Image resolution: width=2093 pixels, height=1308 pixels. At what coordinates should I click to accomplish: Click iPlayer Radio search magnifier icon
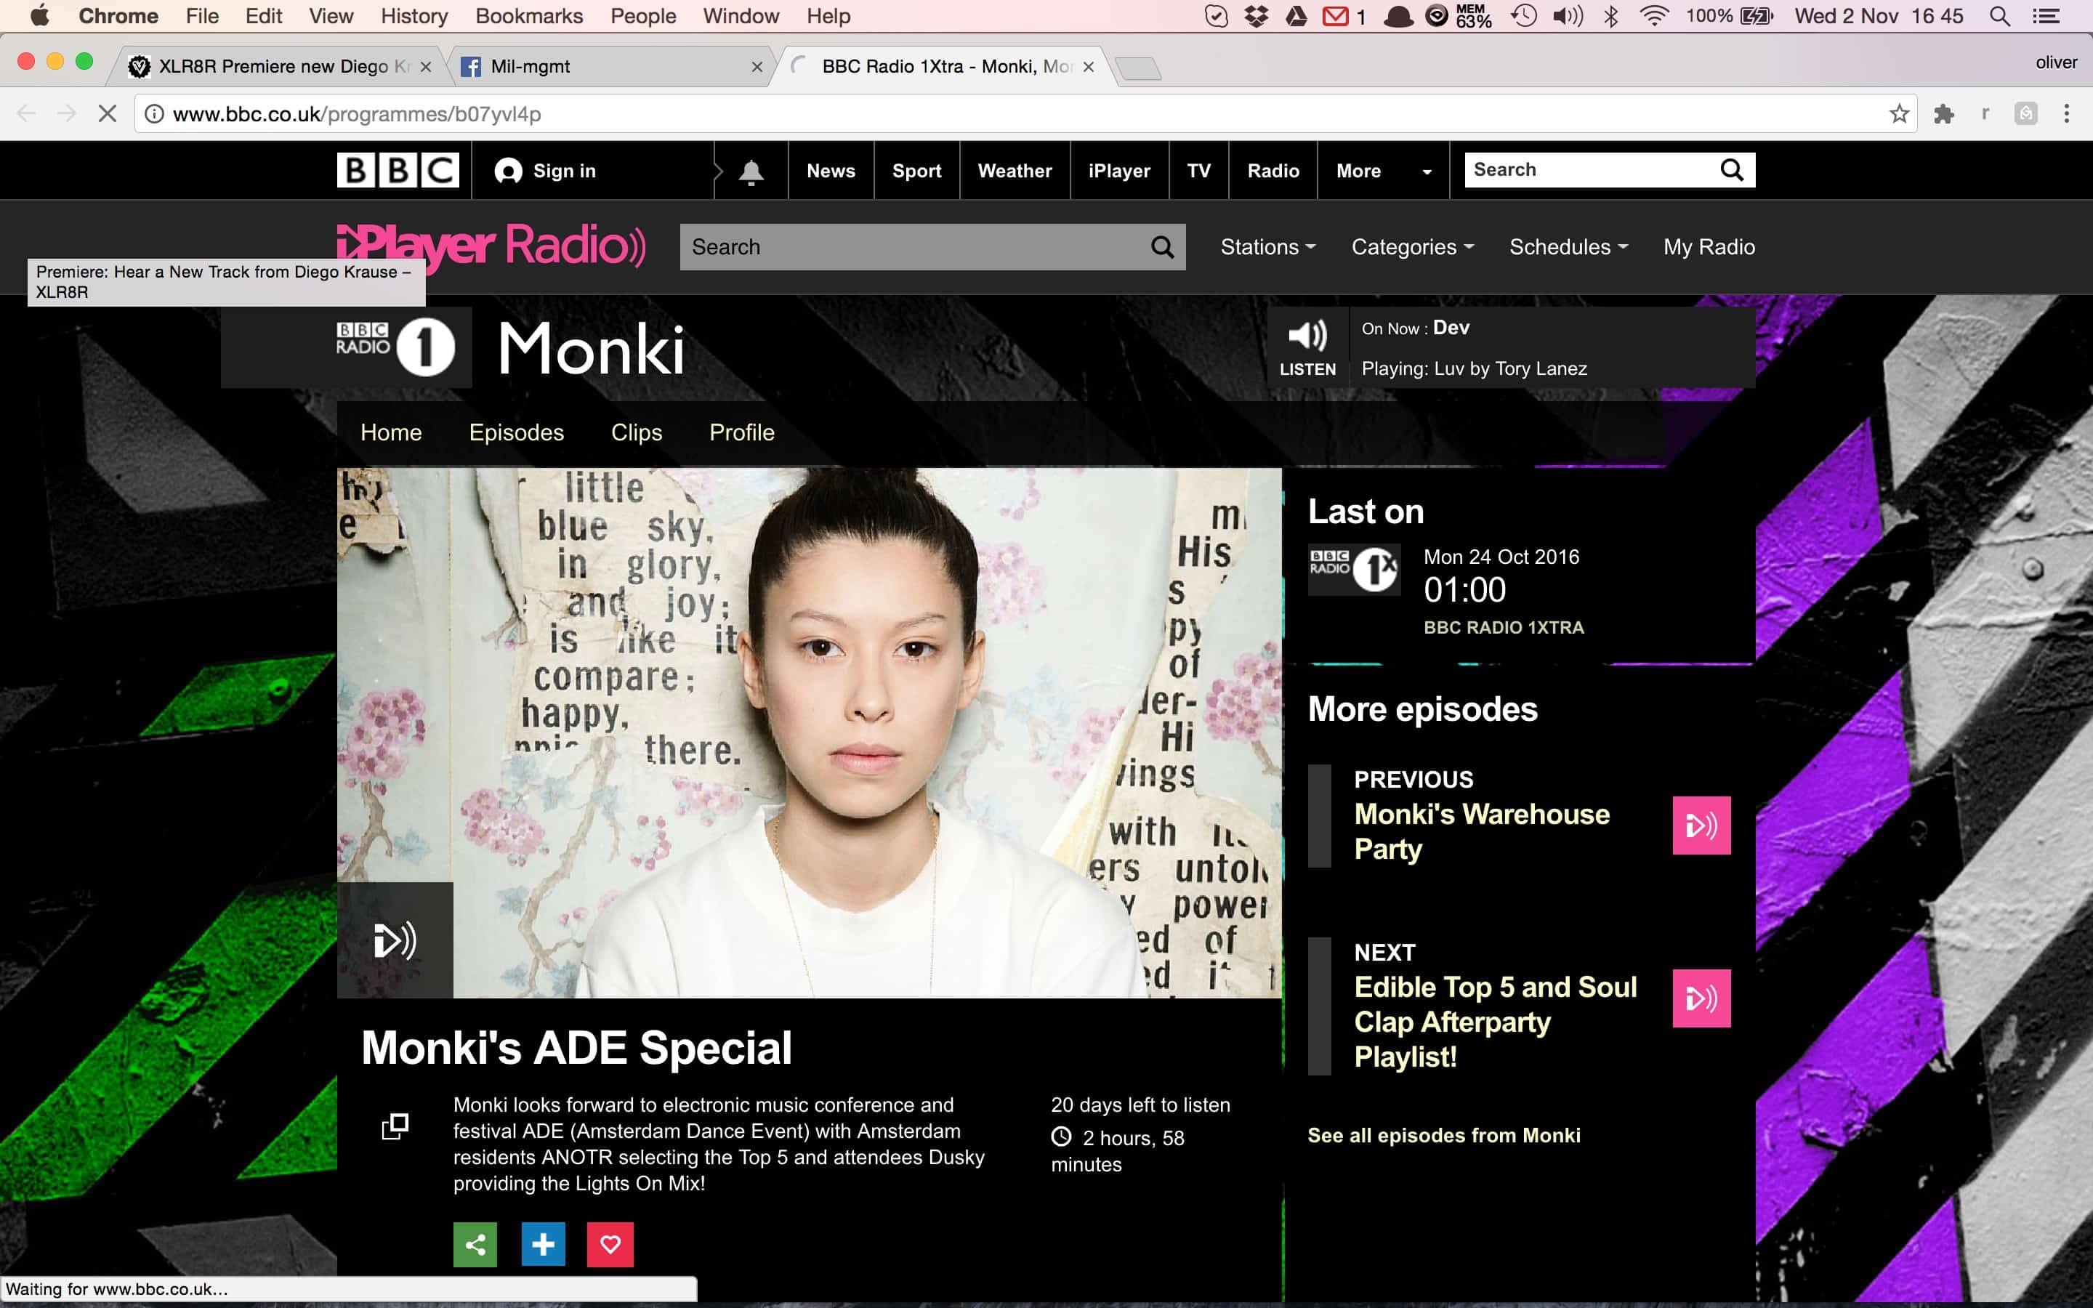pos(1162,247)
